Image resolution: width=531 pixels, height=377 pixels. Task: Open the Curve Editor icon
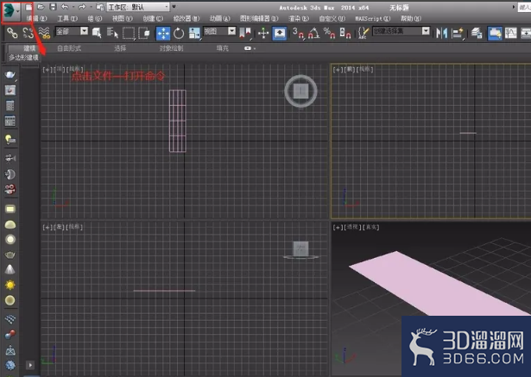pos(510,33)
